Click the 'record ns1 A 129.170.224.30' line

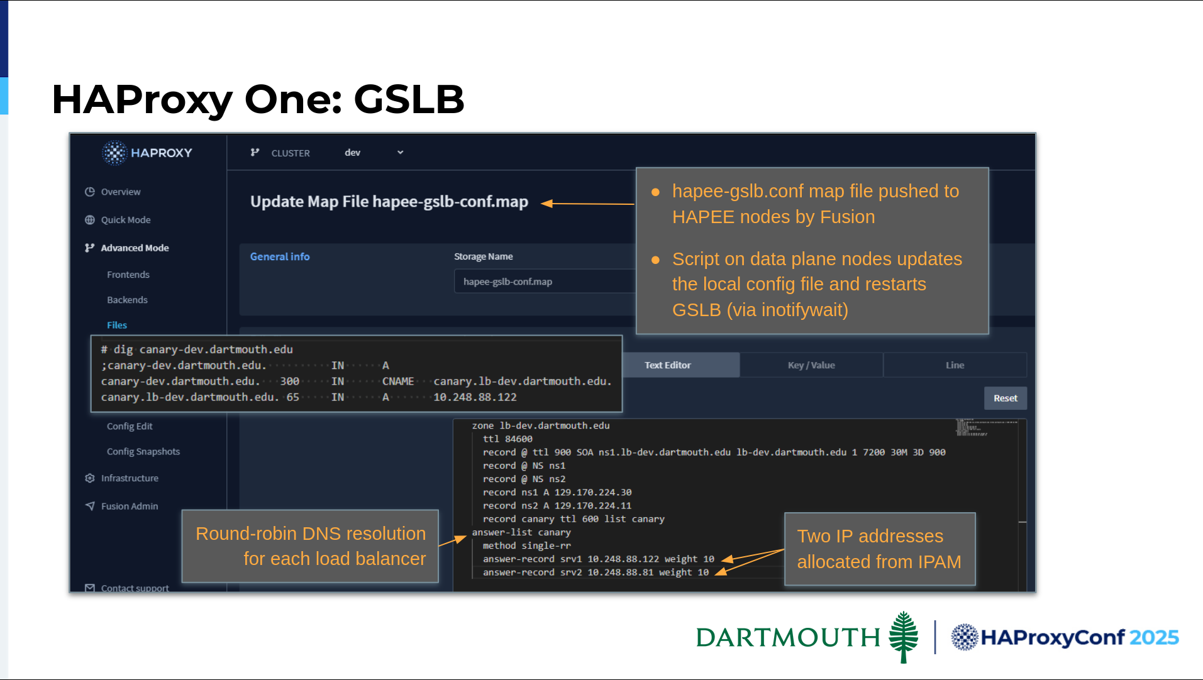pos(557,492)
